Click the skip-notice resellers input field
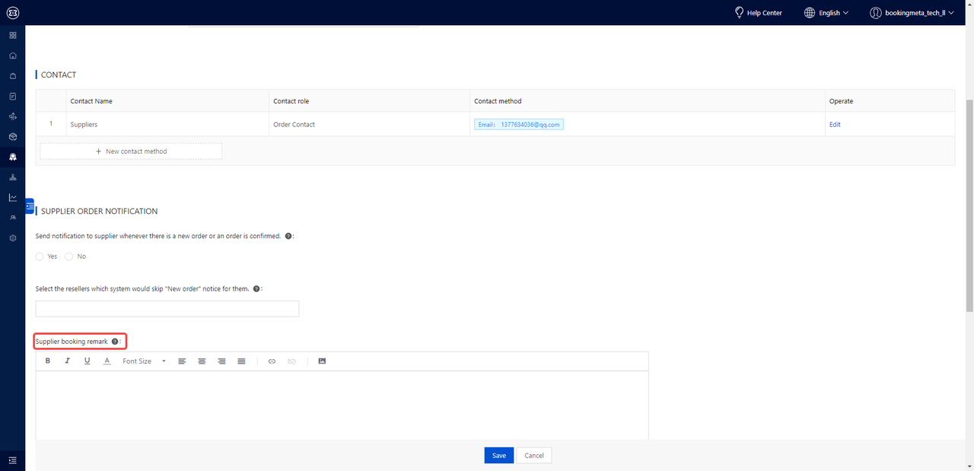 [x=167, y=308]
